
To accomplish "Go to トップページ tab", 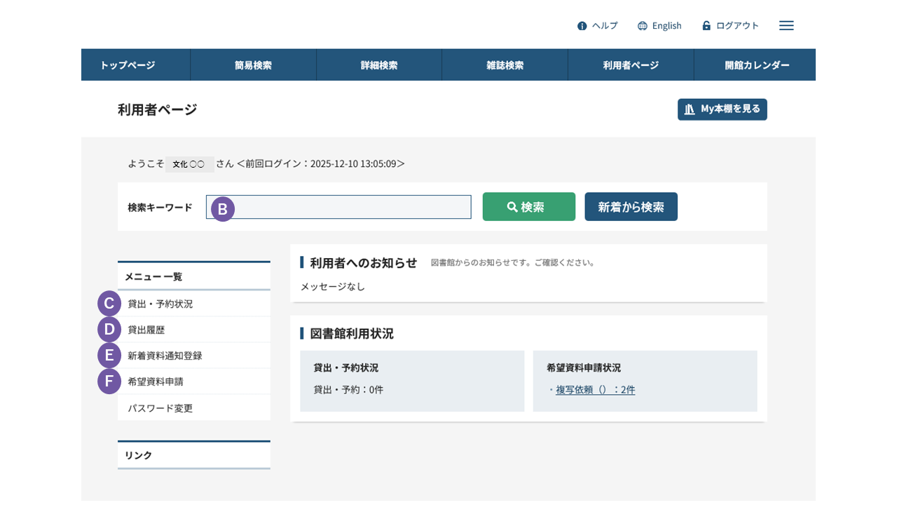I will pyautogui.click(x=128, y=65).
